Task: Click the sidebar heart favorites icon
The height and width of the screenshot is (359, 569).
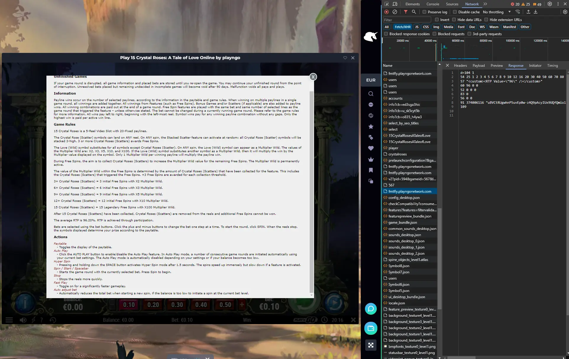Action: (x=371, y=148)
